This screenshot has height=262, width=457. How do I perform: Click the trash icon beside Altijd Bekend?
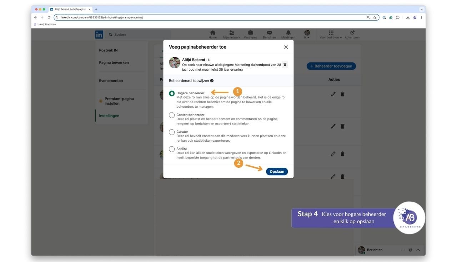point(285,65)
